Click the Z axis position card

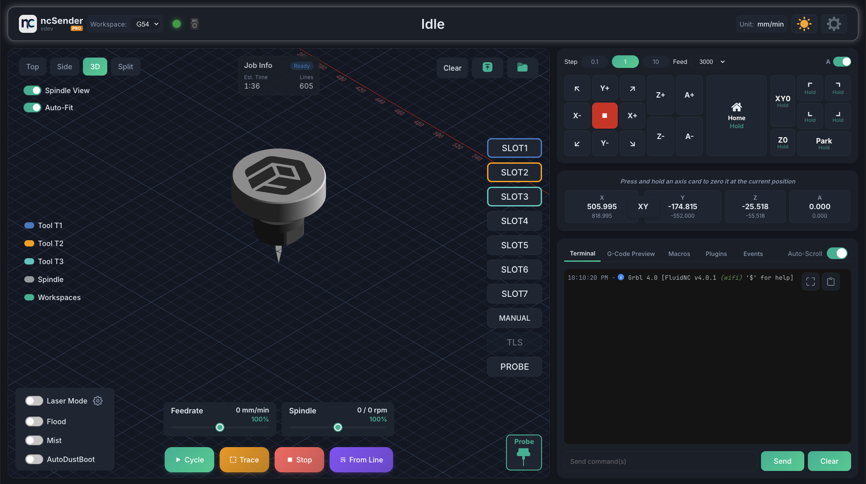coord(755,206)
